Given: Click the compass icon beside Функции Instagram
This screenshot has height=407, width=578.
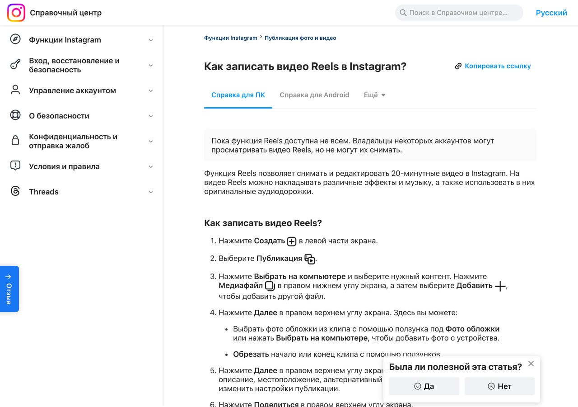Looking at the screenshot, I should click(15, 39).
